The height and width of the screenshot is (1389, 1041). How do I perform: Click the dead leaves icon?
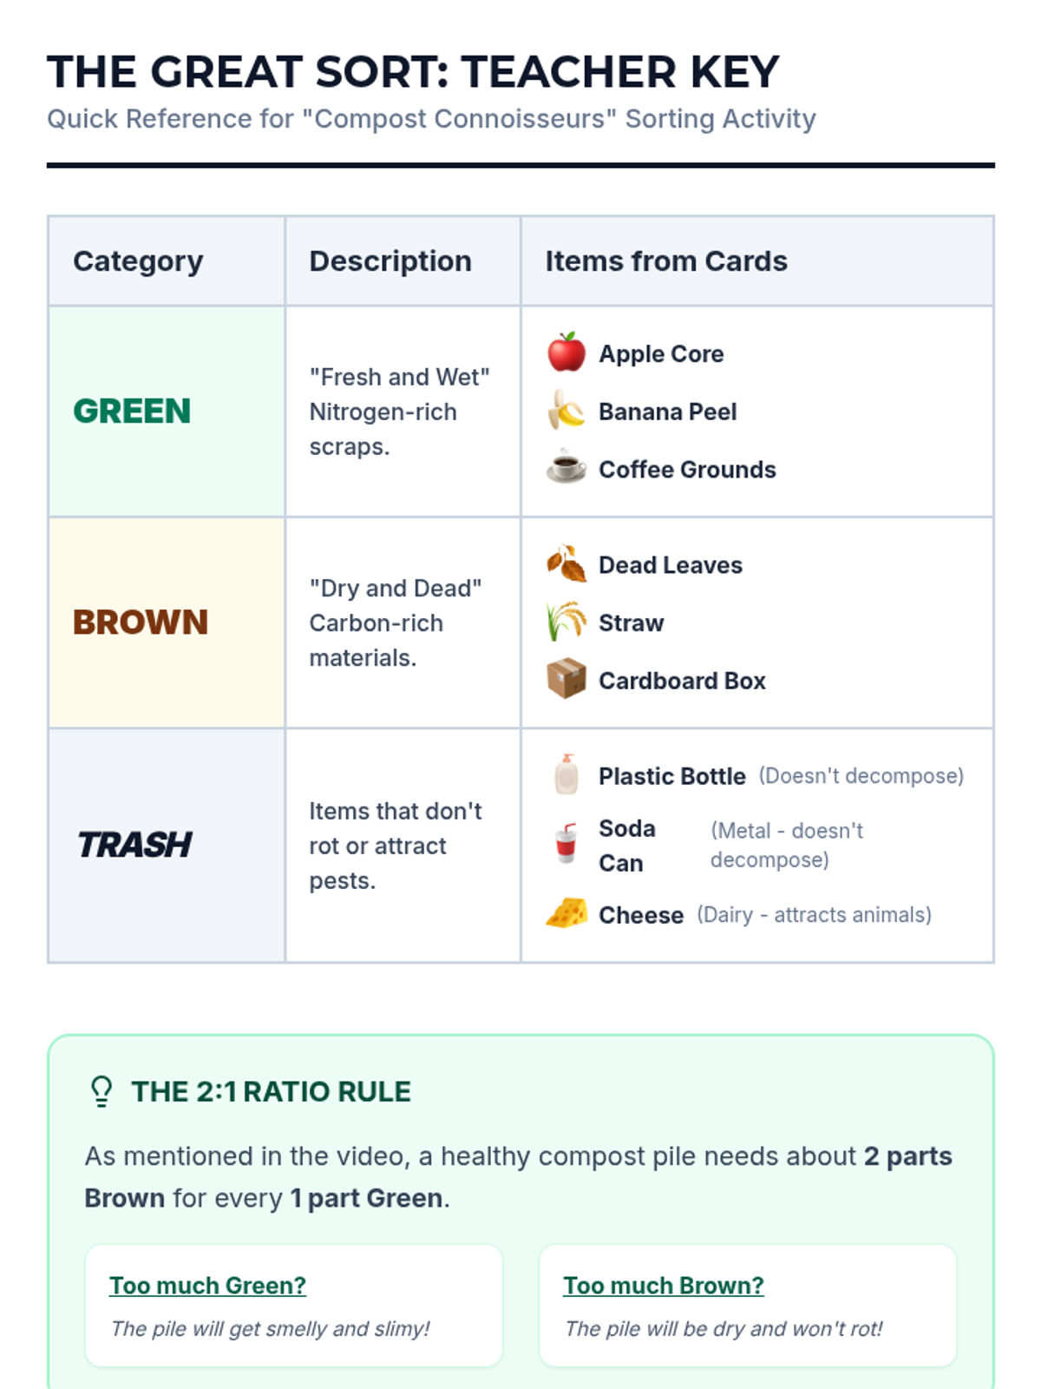566,564
